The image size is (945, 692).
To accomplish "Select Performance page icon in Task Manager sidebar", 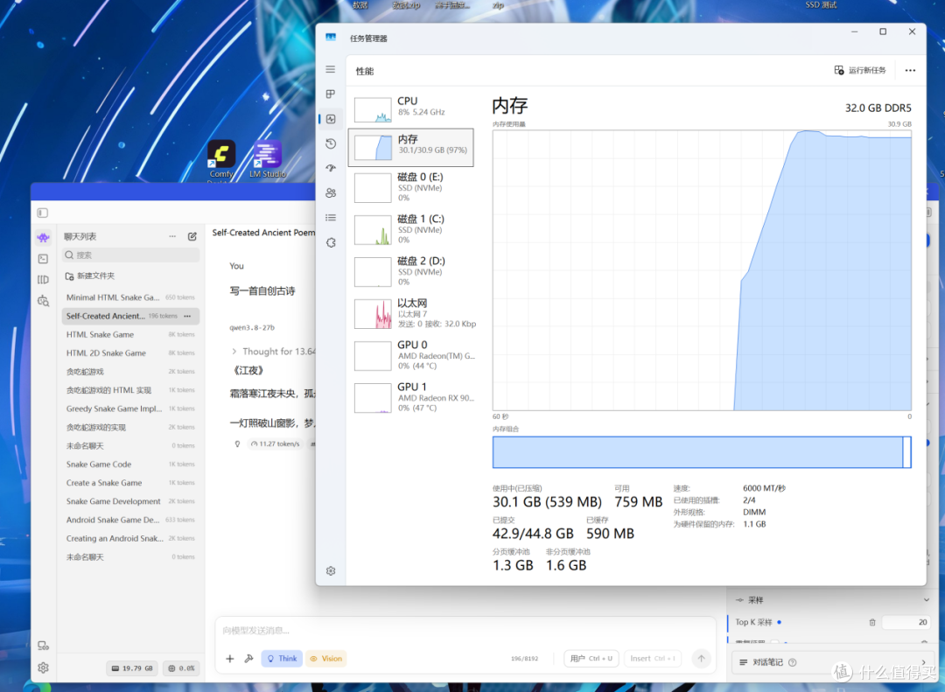I will pos(330,119).
